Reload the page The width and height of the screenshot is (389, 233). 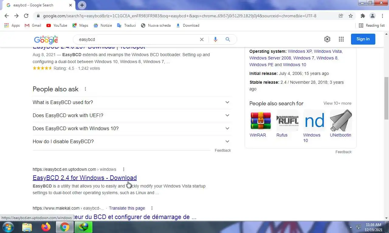[26, 16]
